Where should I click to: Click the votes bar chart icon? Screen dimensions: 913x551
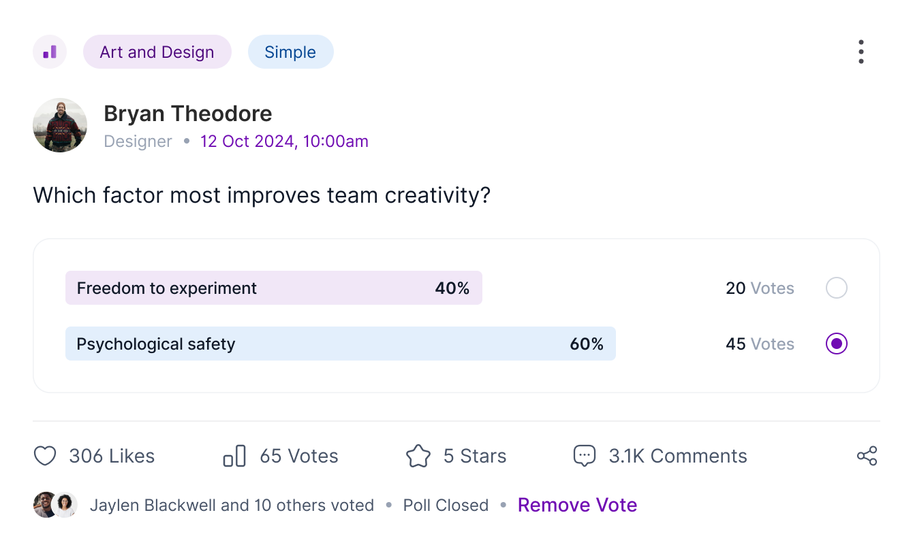234,456
